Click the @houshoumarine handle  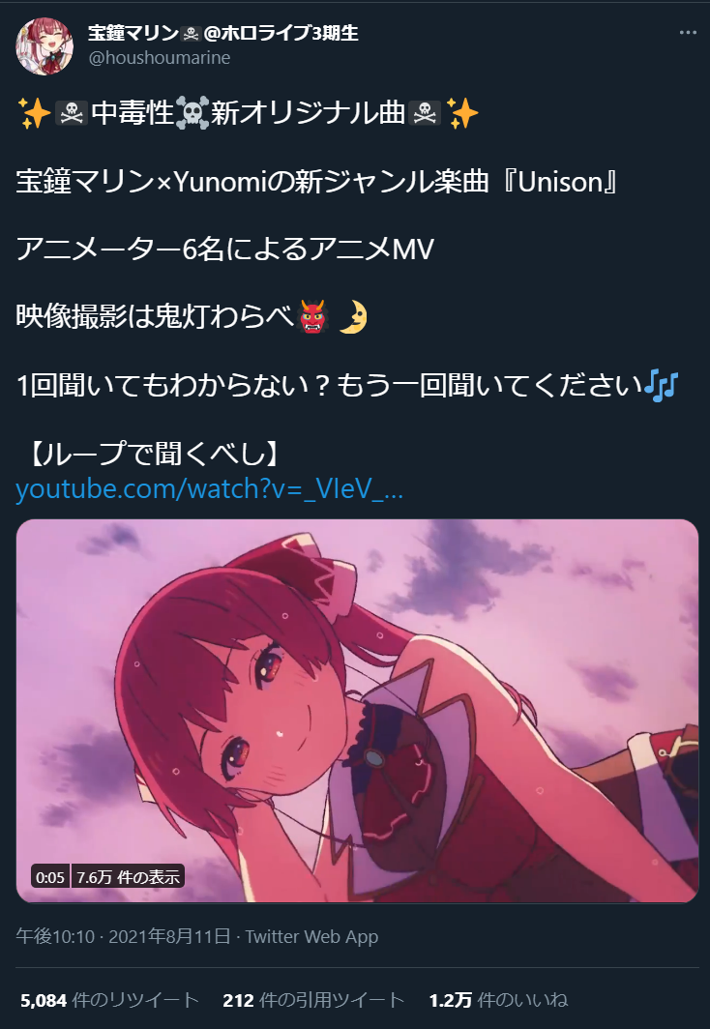click(x=160, y=58)
